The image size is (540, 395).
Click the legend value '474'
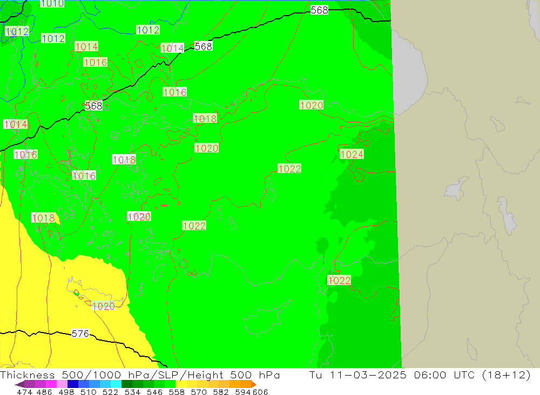(24, 392)
